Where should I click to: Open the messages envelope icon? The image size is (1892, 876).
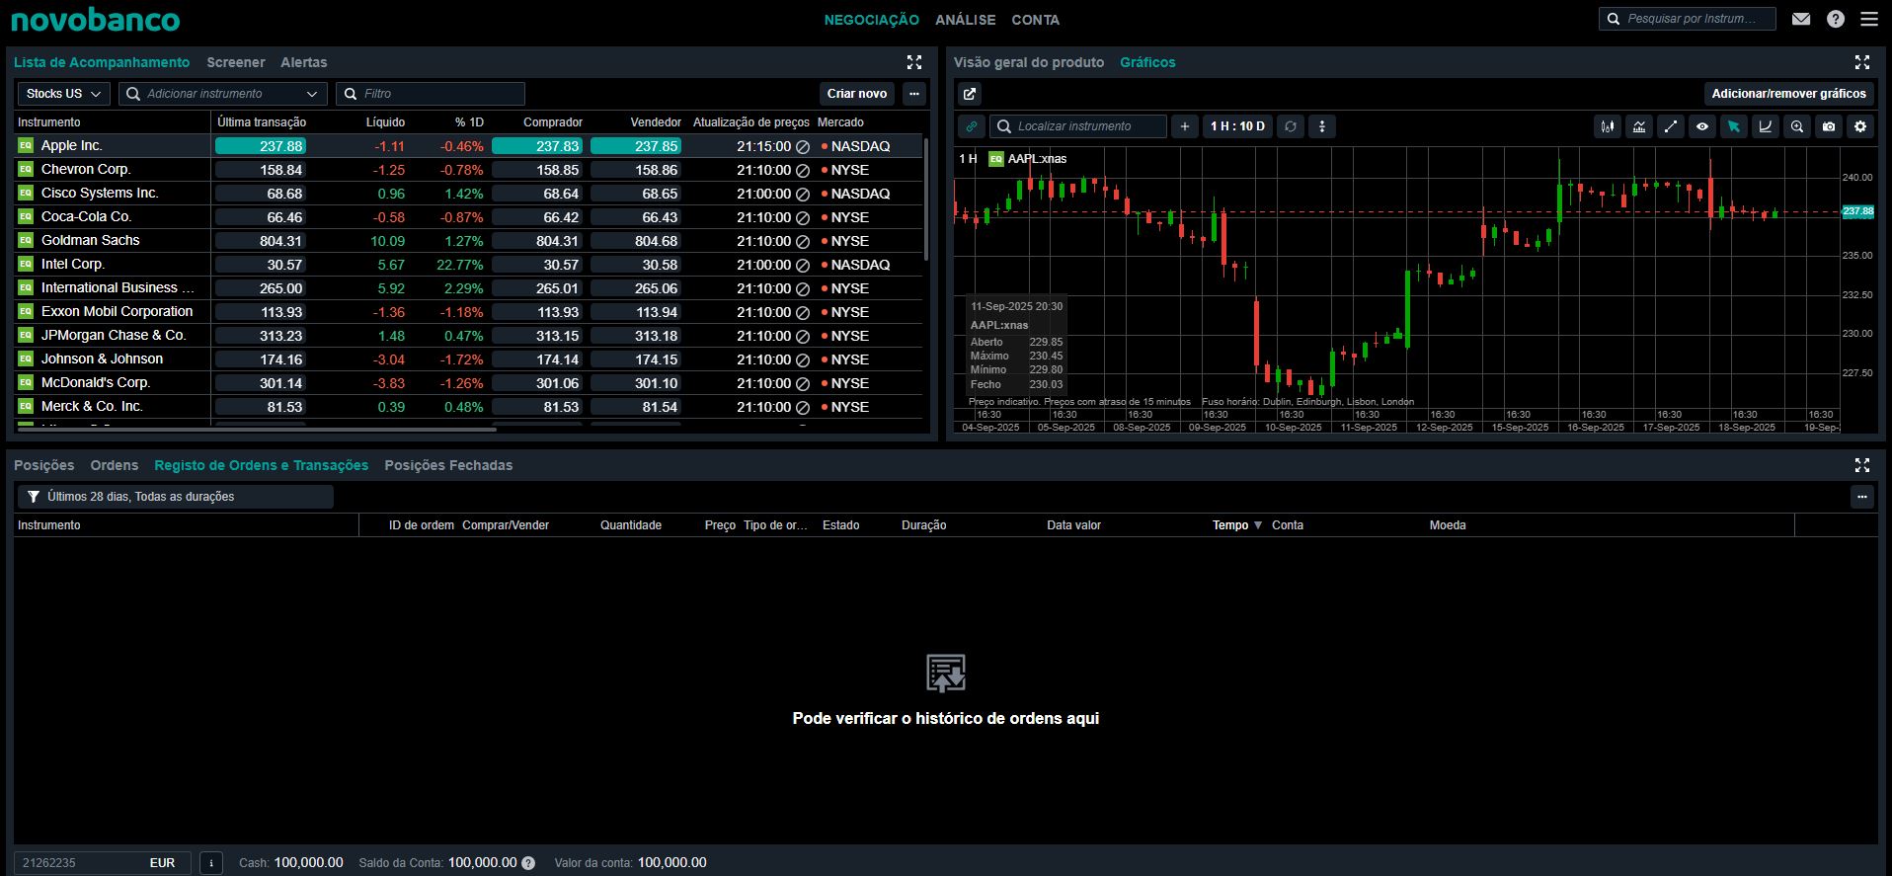[x=1801, y=19]
